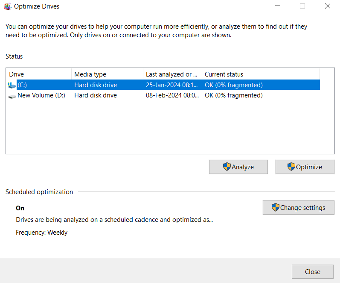Screen dimensions: 340x283
Task: Click the Optimize Drives title bar icon
Action: pos(7,6)
